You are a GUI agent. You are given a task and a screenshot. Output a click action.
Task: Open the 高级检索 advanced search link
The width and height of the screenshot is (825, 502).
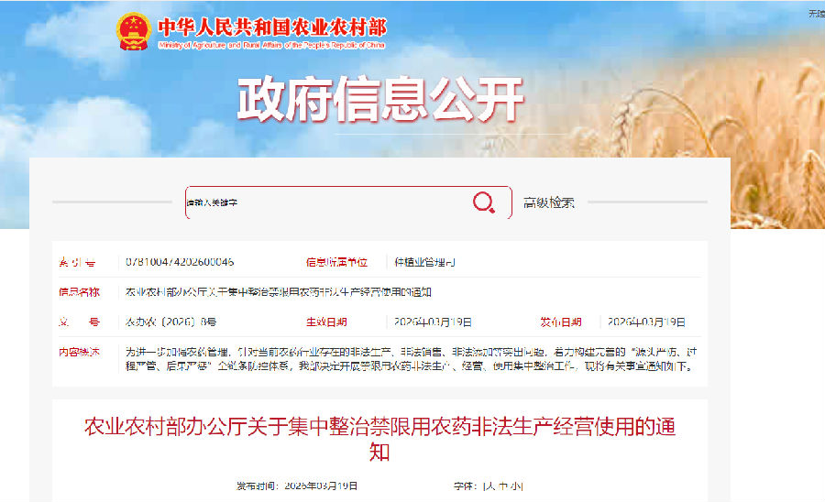(x=549, y=202)
